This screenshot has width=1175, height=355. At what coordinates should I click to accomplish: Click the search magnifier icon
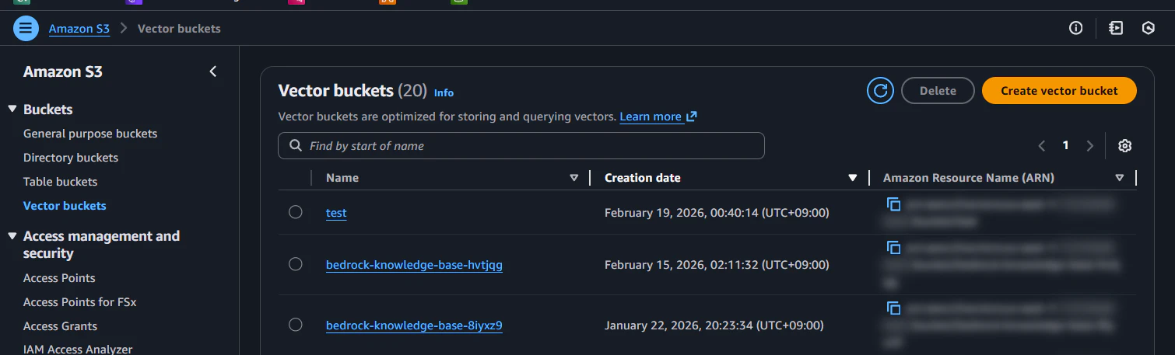[x=296, y=145]
